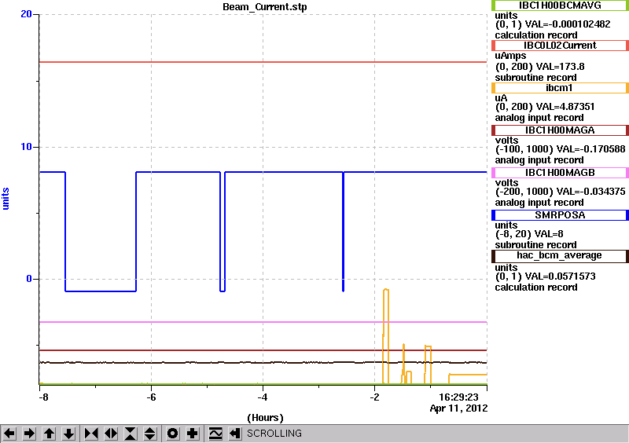Image resolution: width=629 pixels, height=443 pixels.
Task: Click the Beam_Current.stp plot title
Action: pos(265,7)
